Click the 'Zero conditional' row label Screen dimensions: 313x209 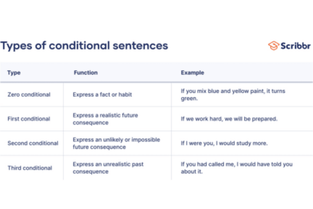pos(29,95)
